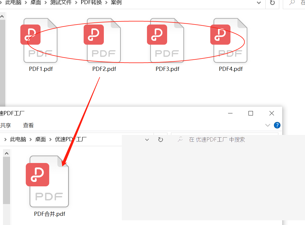
Task: Select the PDF3.pdf file icon
Action: click(x=166, y=40)
